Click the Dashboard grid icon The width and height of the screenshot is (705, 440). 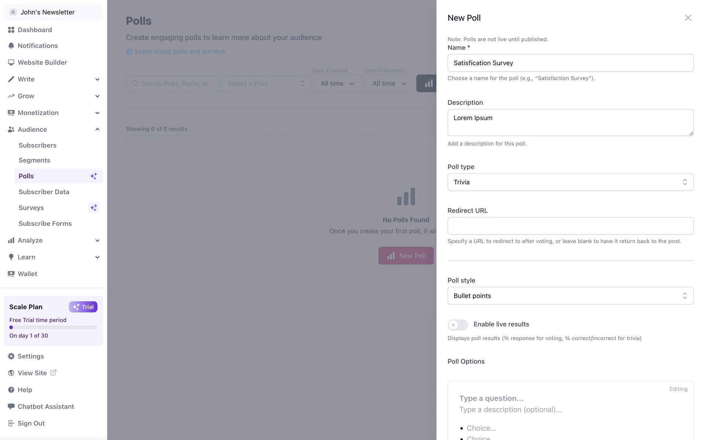point(11,30)
